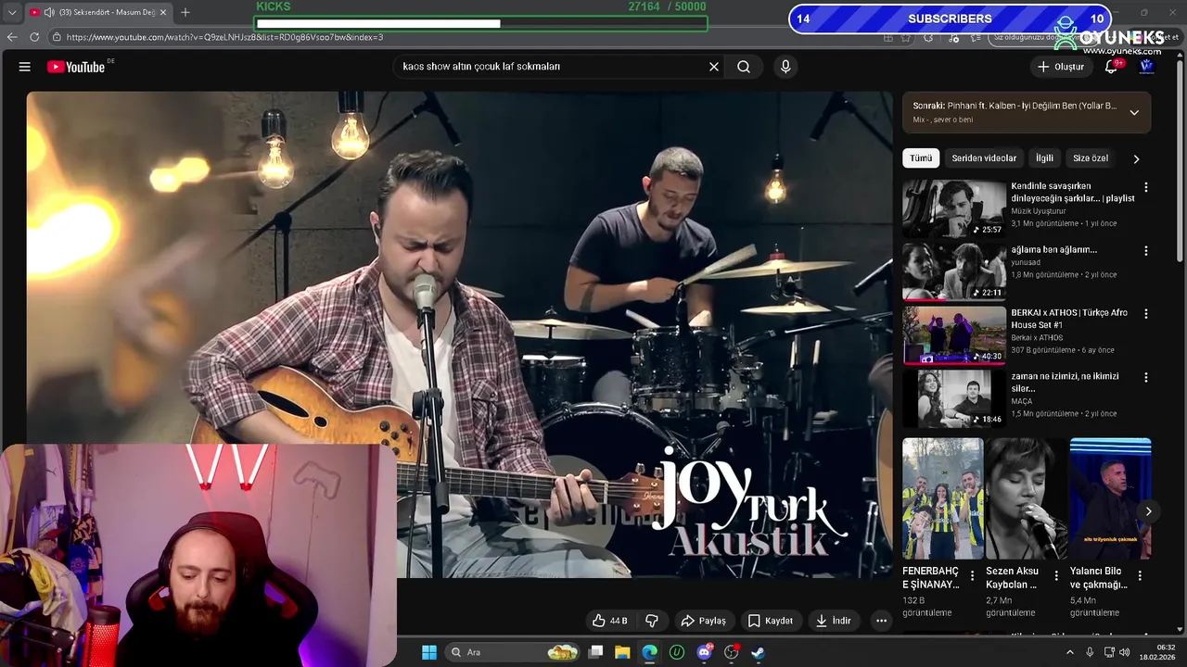Open options for Yalancı Bilo short

click(1140, 576)
